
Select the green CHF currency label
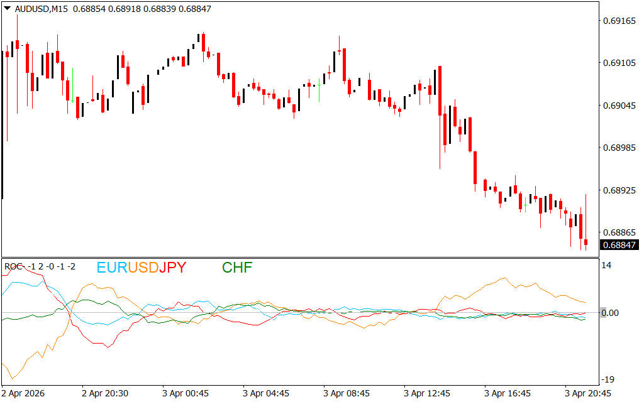(x=237, y=268)
